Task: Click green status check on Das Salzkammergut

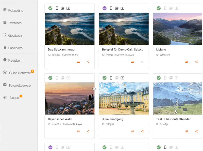Action: (x=50, y=8)
